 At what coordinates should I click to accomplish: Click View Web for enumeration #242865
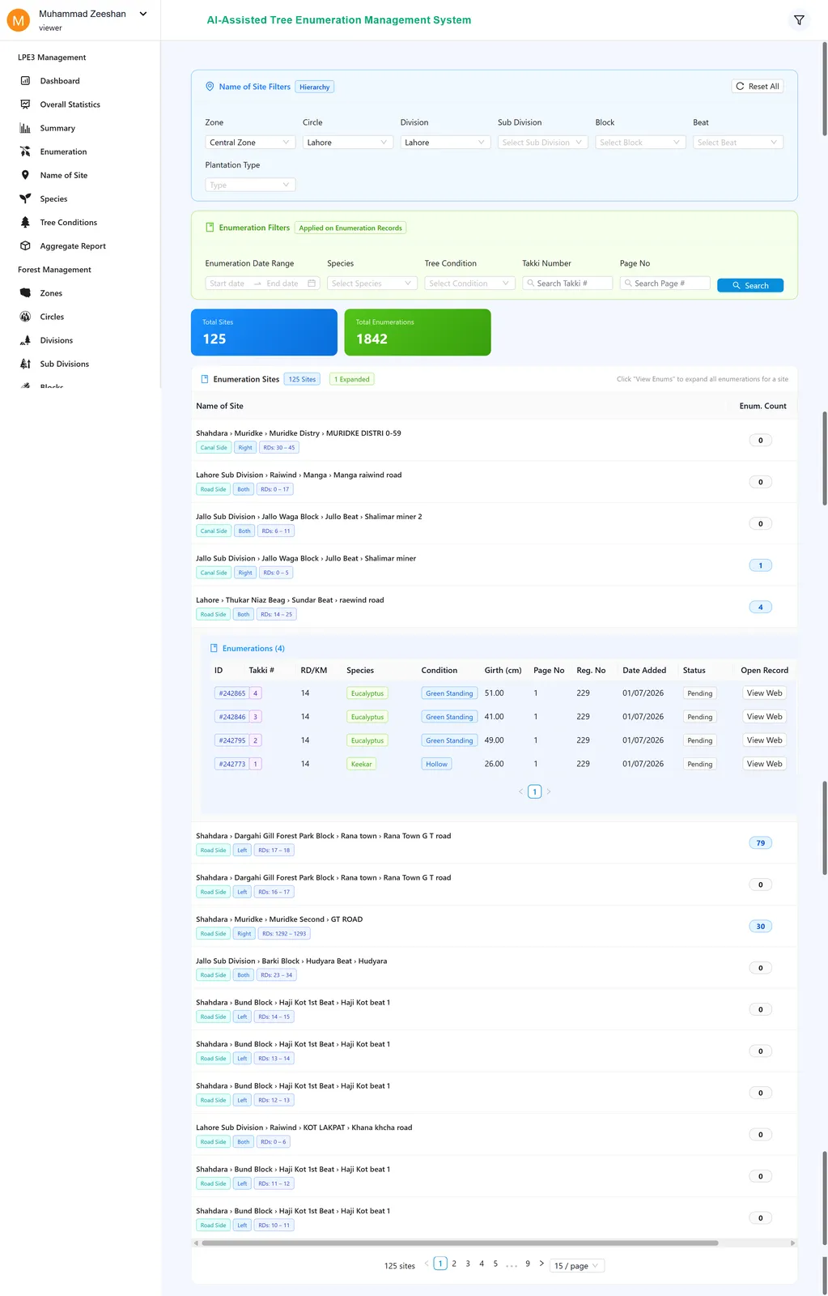[x=764, y=693]
